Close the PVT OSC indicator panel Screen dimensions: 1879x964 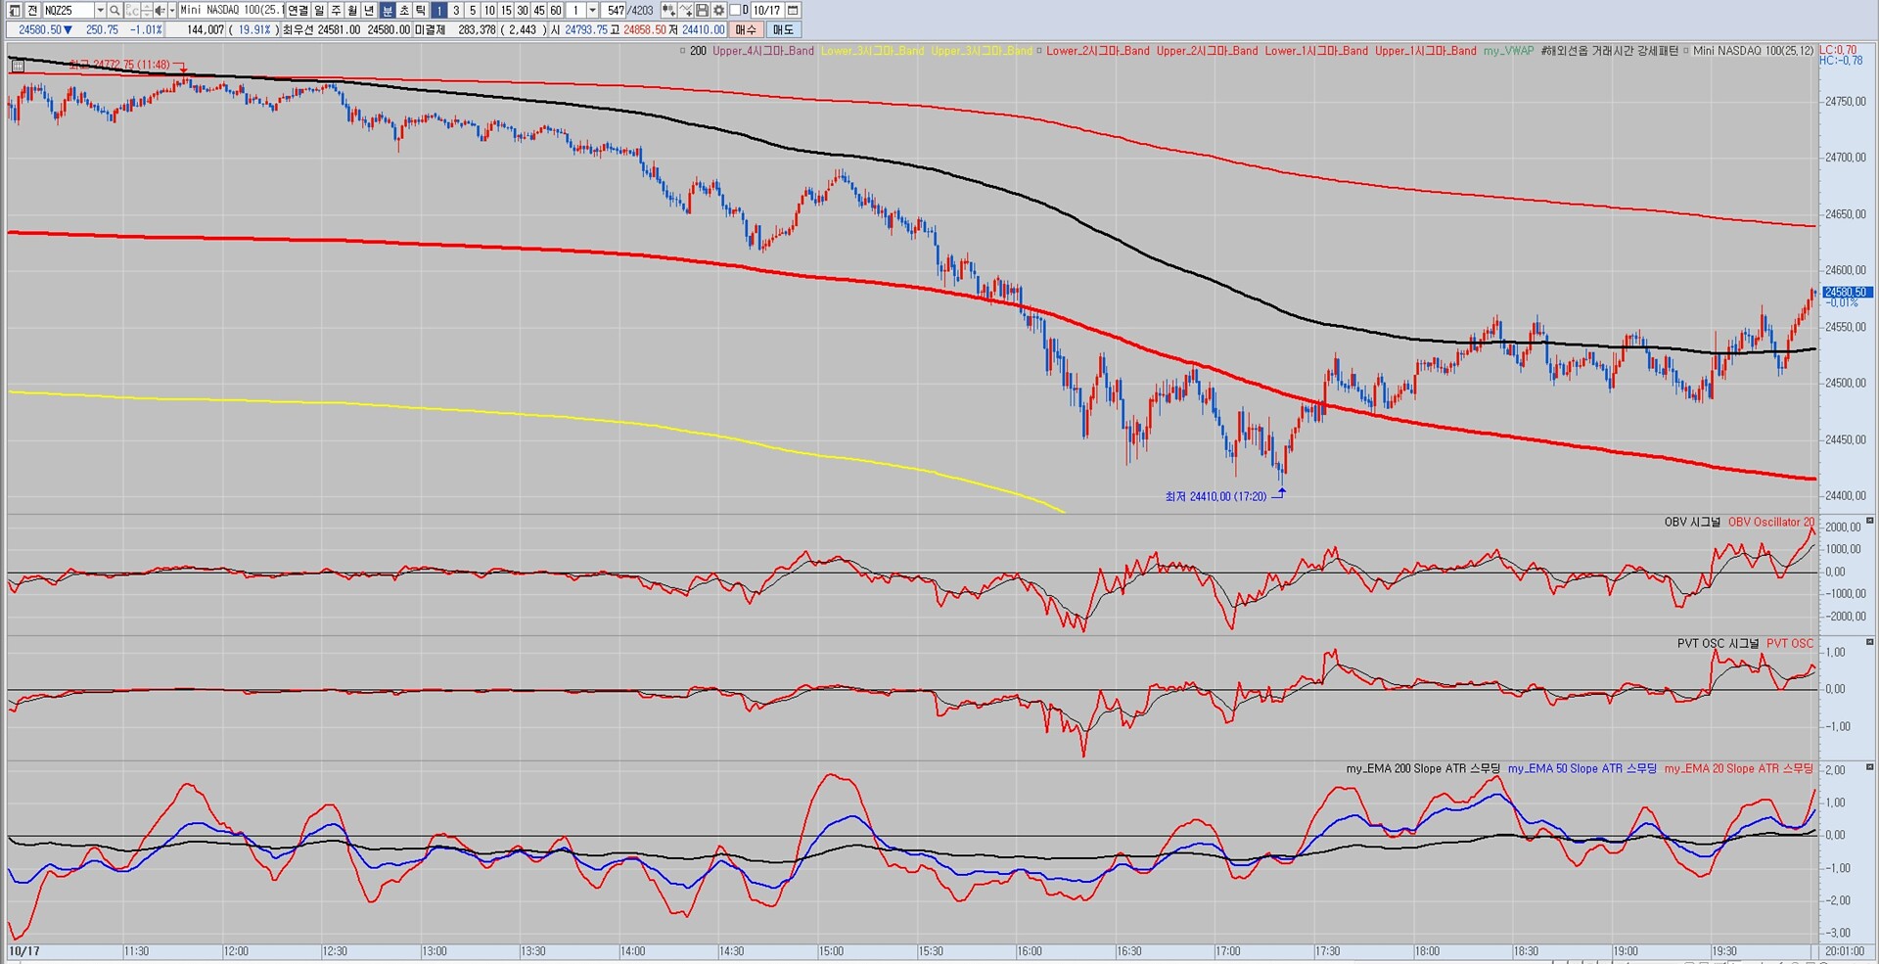pyautogui.click(x=1869, y=642)
